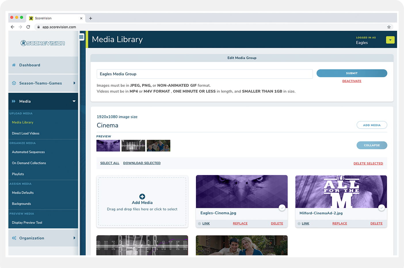Click the media group name field
Image resolution: width=404 pixels, height=268 pixels.
tap(205, 74)
